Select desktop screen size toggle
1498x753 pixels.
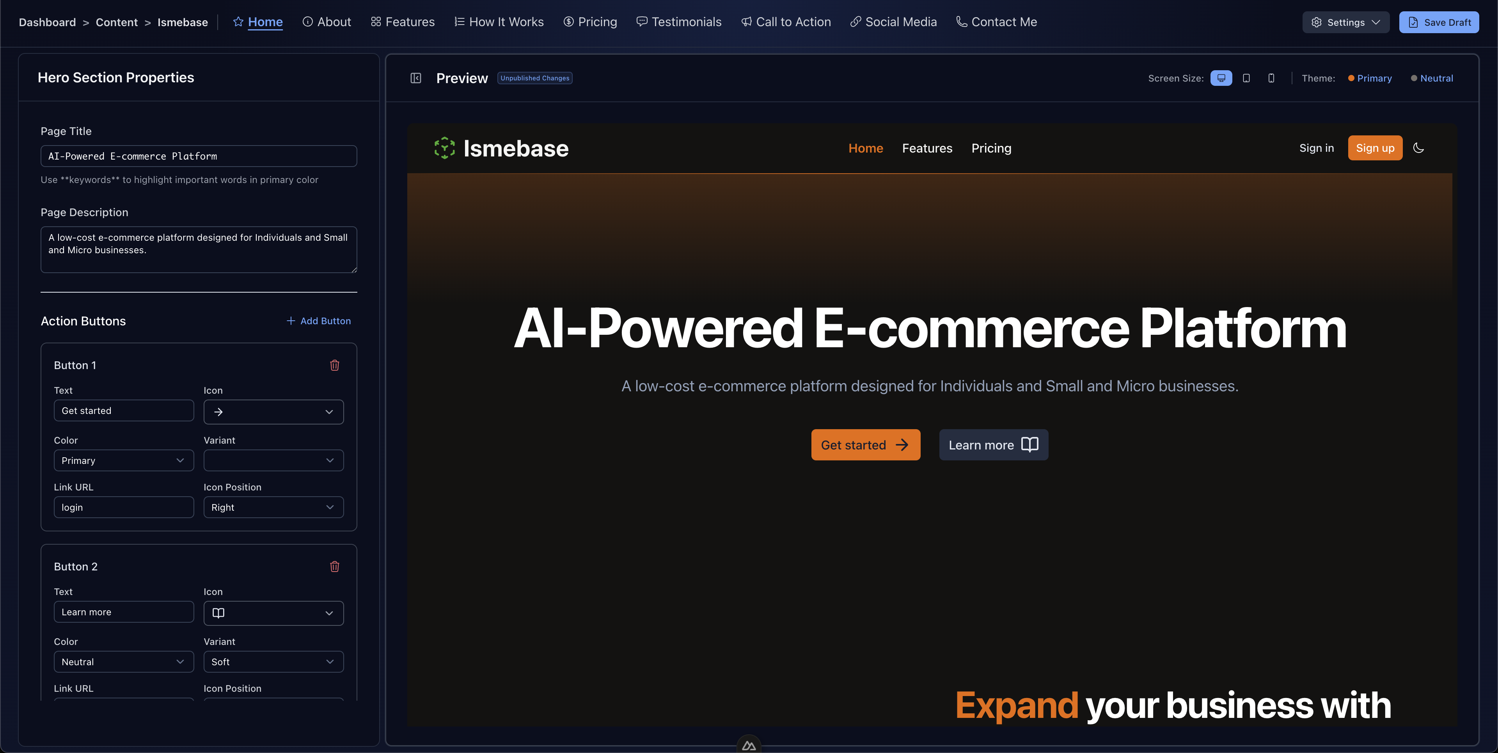[1221, 78]
